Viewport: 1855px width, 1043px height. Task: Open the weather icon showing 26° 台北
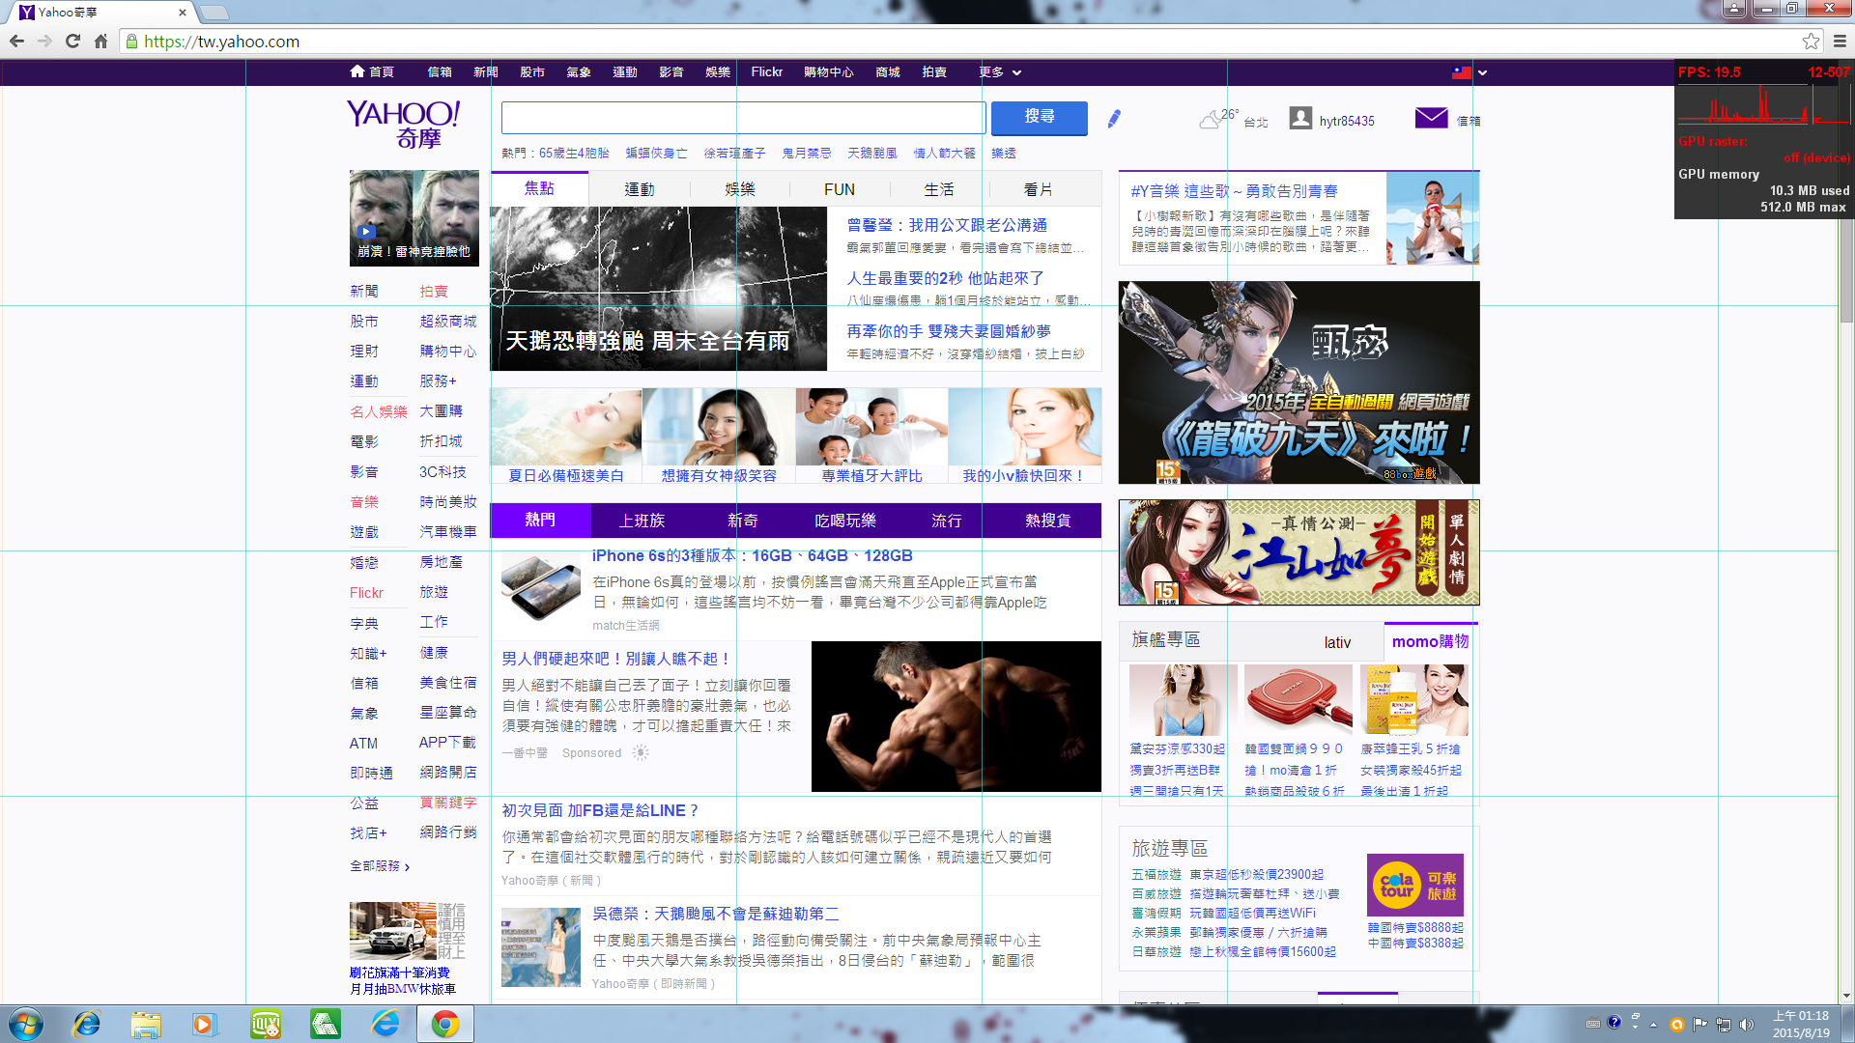coord(1211,120)
